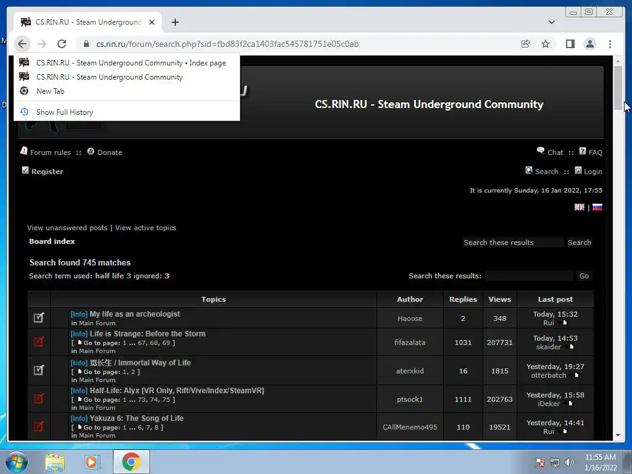Click the Go button
Image resolution: width=632 pixels, height=474 pixels.
584,276
